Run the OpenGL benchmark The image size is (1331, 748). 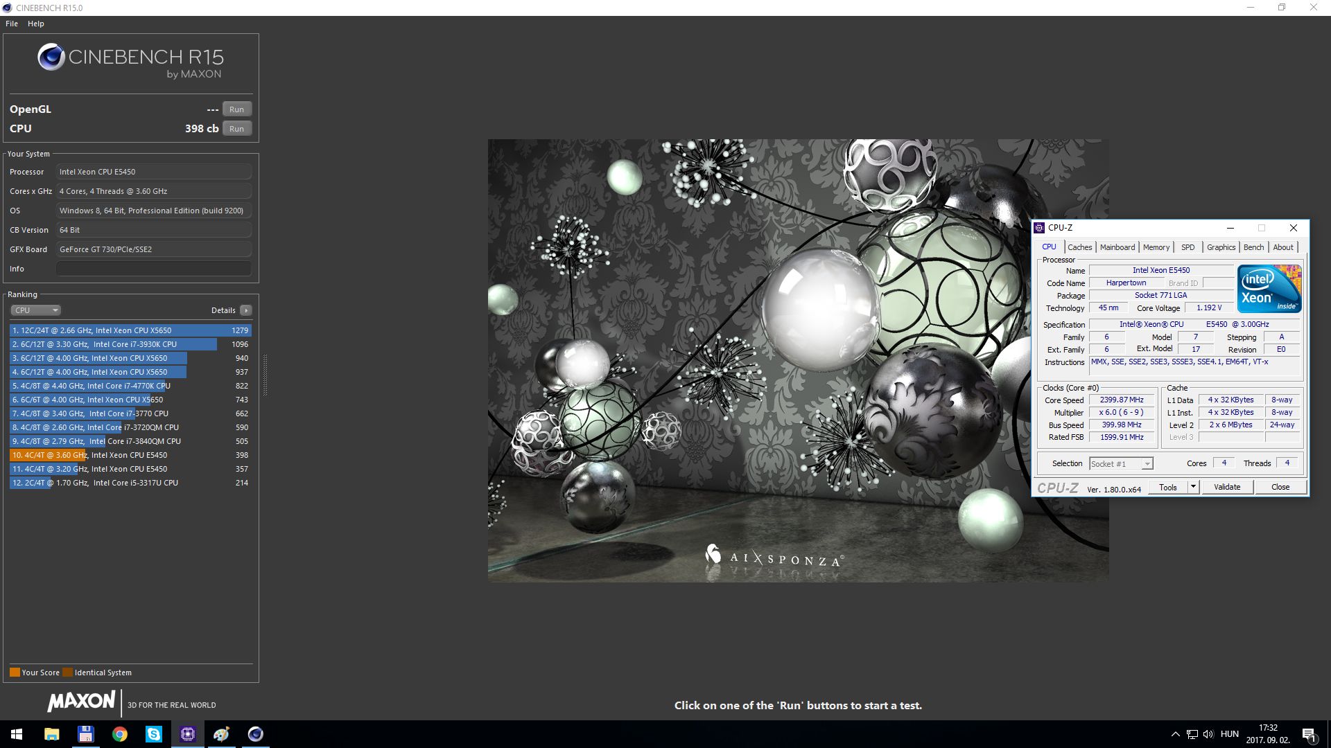click(236, 109)
